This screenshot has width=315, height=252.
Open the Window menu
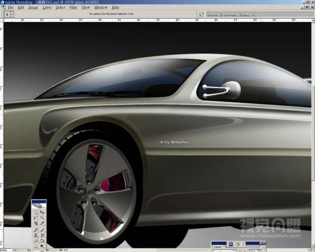pos(101,8)
